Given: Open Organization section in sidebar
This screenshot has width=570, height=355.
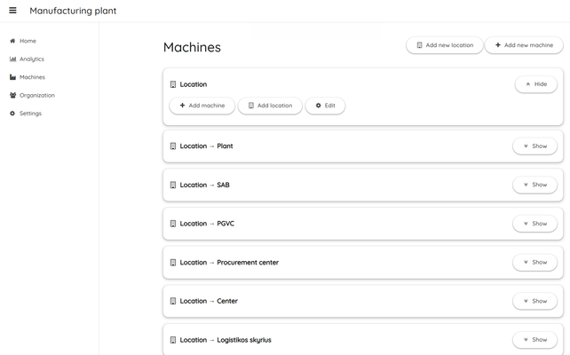Looking at the screenshot, I should [37, 95].
